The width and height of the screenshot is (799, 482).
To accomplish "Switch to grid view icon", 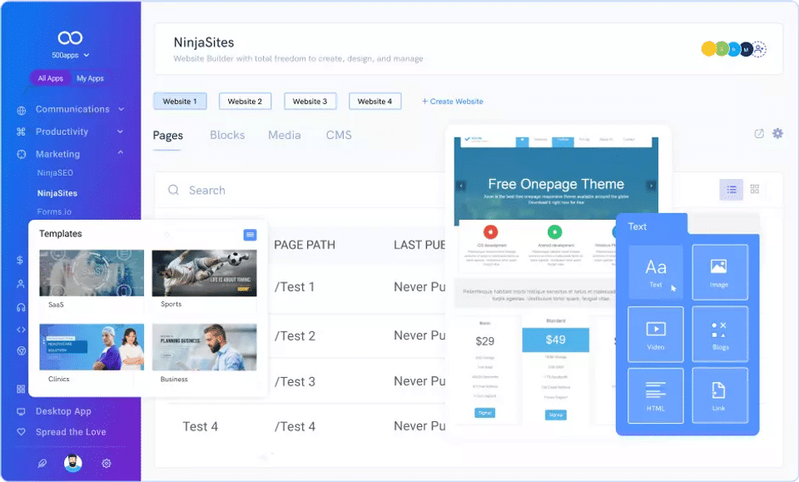I will 755,189.
